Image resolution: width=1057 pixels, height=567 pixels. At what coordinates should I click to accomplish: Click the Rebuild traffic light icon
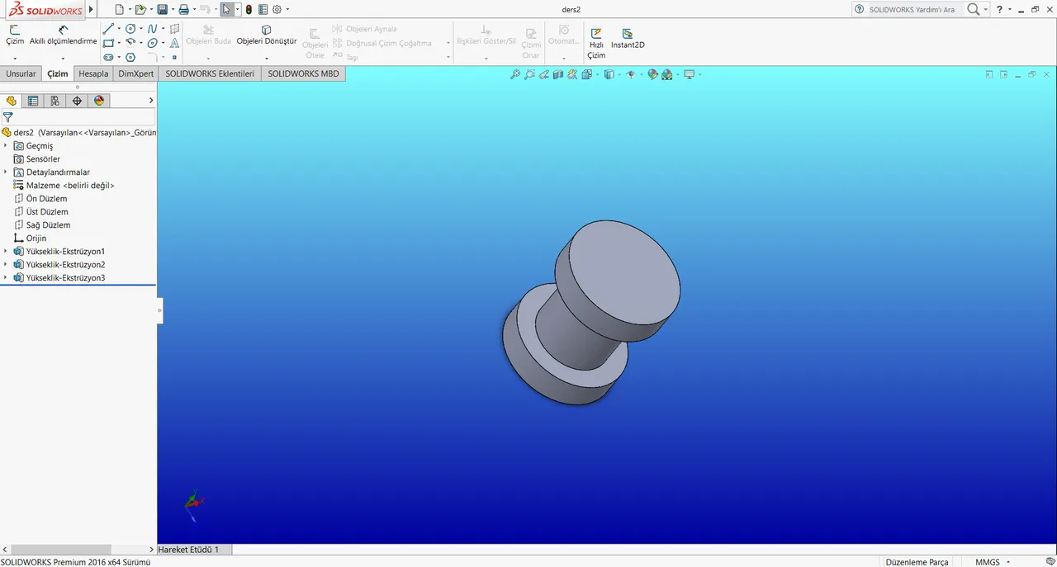pyautogui.click(x=249, y=10)
